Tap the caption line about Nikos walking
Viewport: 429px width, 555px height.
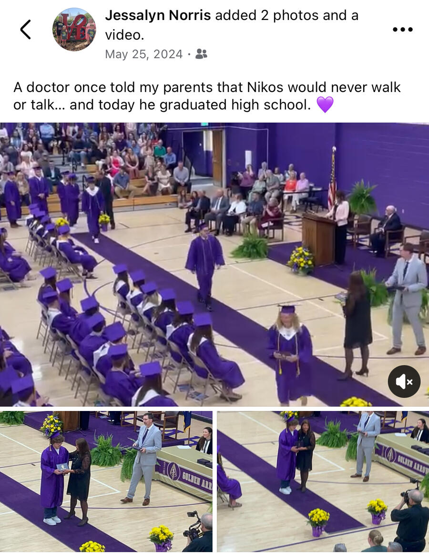click(x=207, y=87)
